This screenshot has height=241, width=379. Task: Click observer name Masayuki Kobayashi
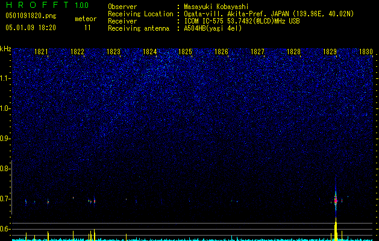216,7
